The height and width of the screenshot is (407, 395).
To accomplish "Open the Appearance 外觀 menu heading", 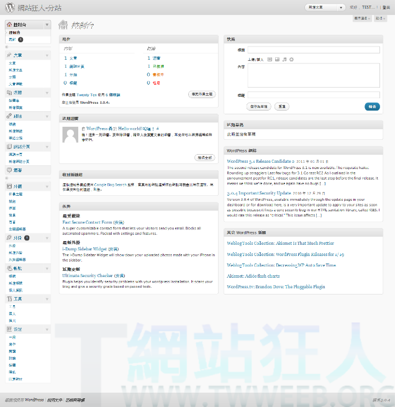I will (x=17, y=186).
